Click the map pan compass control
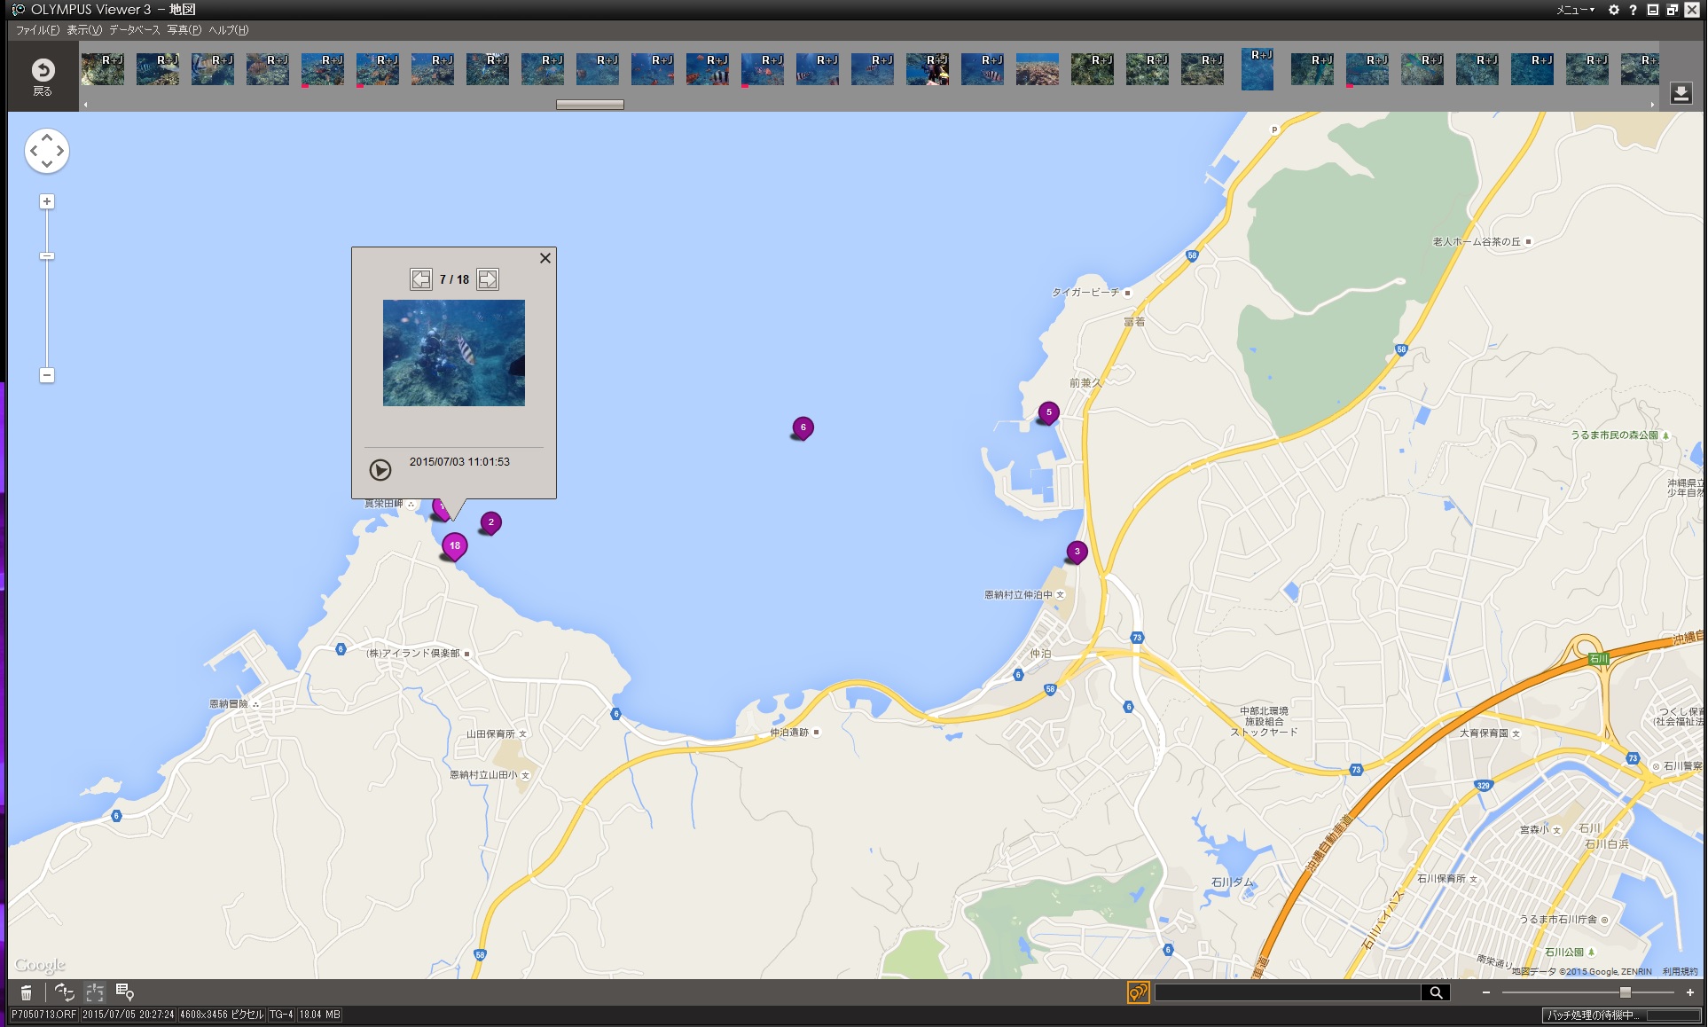Screen dimensions: 1708x1027 (46, 151)
